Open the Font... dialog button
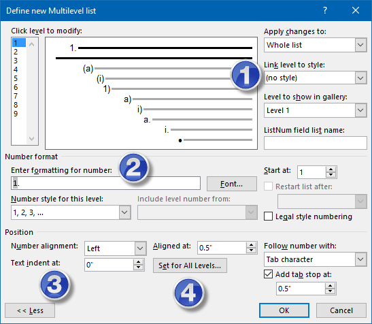 coord(232,184)
